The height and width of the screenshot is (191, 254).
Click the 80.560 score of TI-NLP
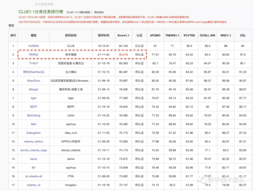[x=124, y=63]
